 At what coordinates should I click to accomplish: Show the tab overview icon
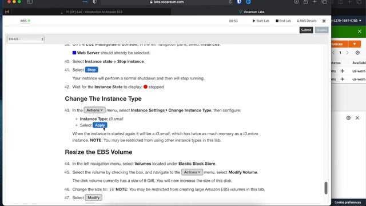point(324,2)
